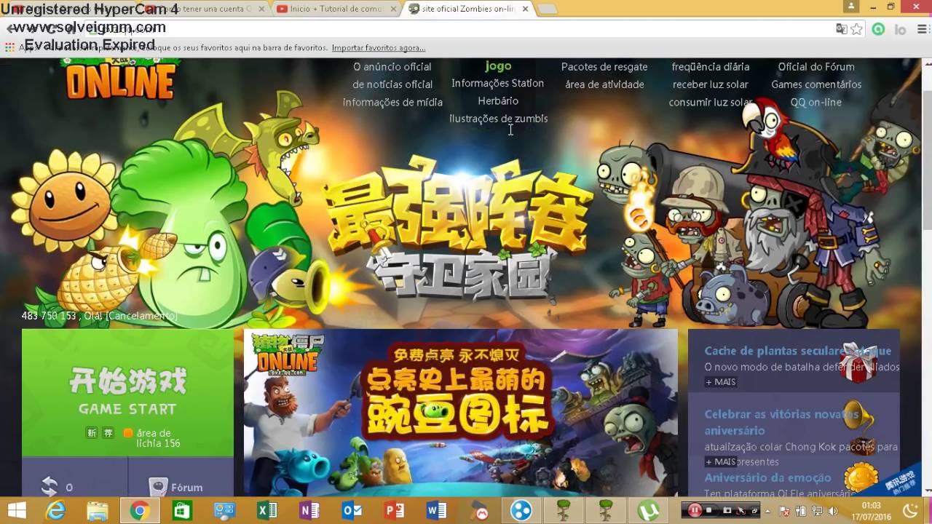Open the Windows Start button
Image resolution: width=932 pixels, height=524 pixels.
[16, 510]
